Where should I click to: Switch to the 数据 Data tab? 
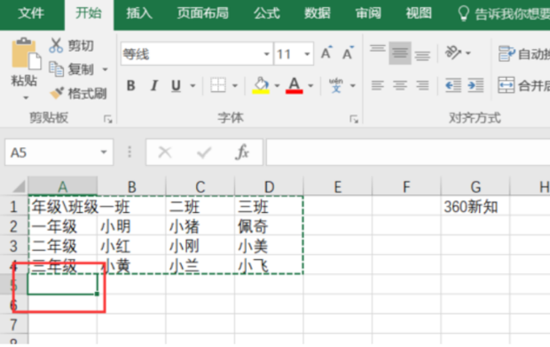[317, 13]
